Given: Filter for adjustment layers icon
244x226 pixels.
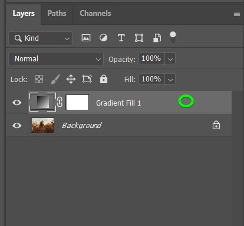Looking at the screenshot, I should (103, 38).
